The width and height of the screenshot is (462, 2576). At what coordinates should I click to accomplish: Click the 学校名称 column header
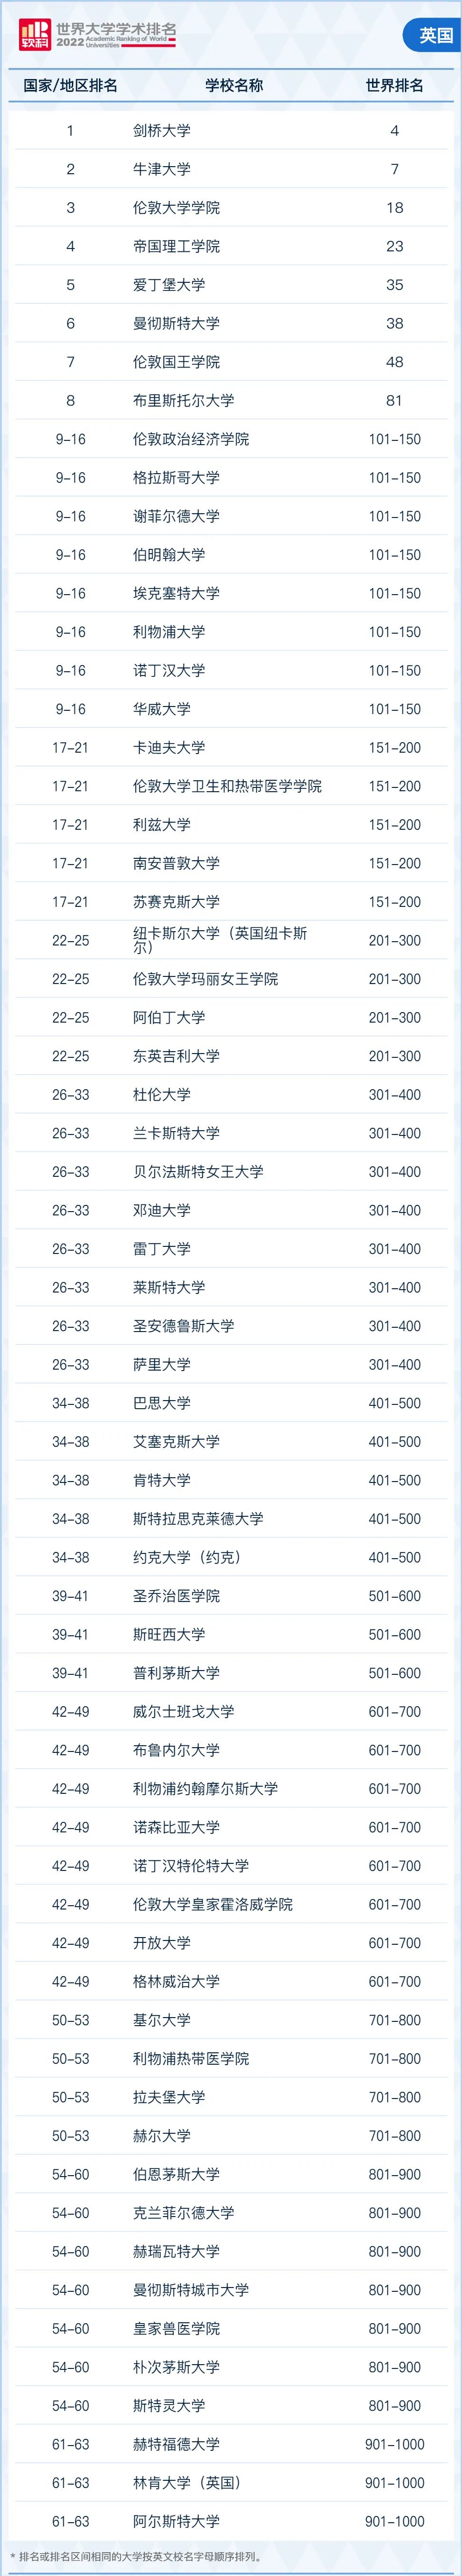point(234,86)
